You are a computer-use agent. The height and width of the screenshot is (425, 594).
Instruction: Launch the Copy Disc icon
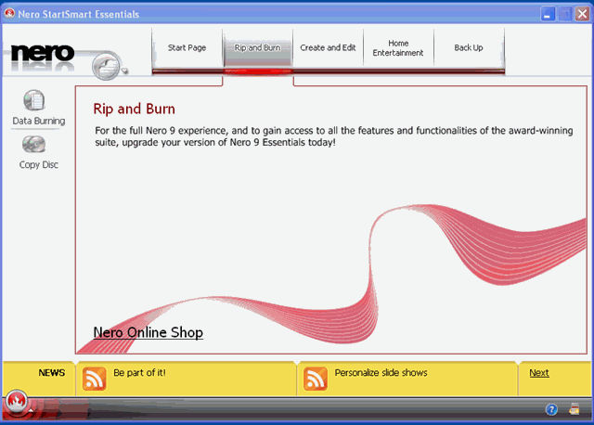33,145
